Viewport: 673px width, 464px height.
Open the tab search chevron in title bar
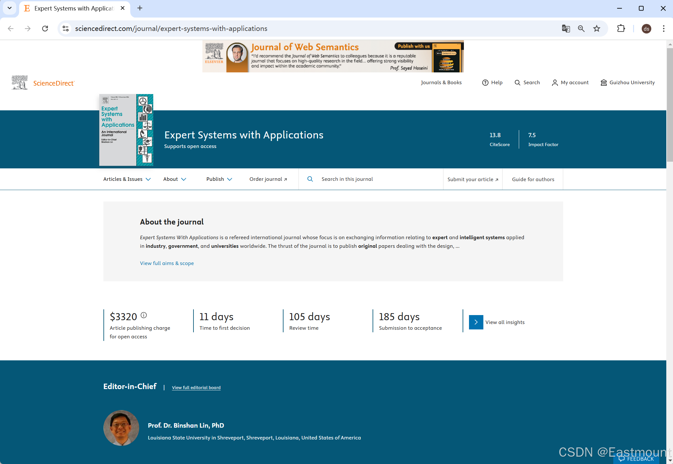tap(10, 8)
